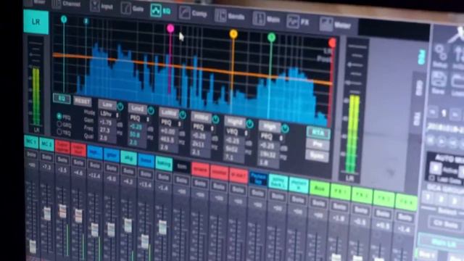Open the PEQ mode dropdown for High band
Image resolution: width=464 pixels, height=261 pixels.
coord(271,137)
